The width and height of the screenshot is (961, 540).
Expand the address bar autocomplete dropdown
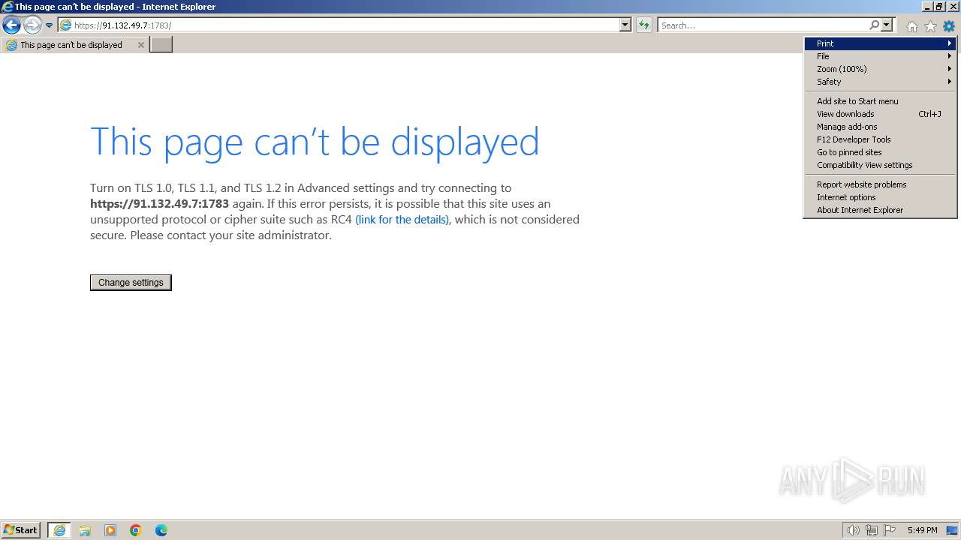coord(625,25)
